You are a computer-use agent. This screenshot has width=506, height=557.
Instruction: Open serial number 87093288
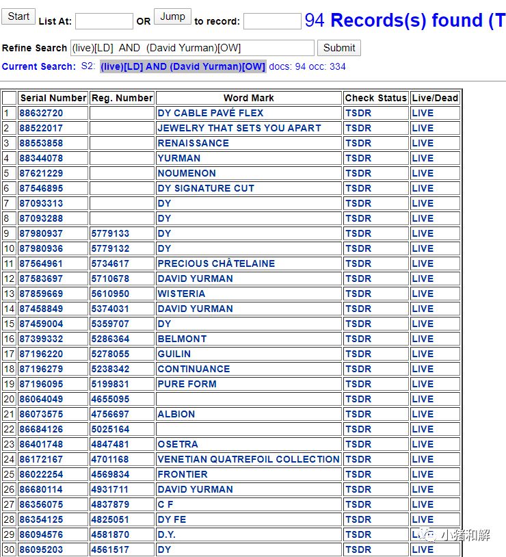pyautogui.click(x=41, y=218)
